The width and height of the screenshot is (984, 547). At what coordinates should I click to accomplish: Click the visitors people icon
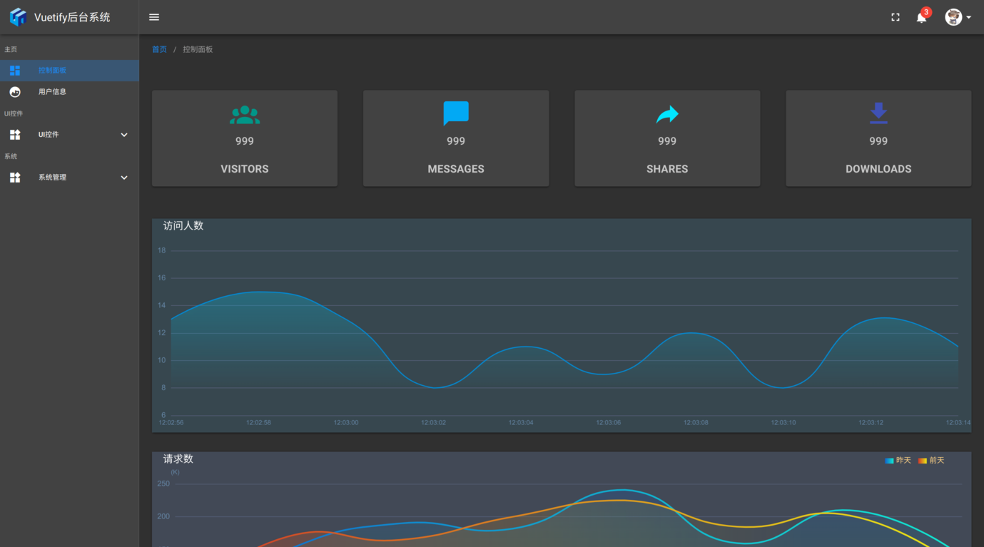tap(245, 114)
